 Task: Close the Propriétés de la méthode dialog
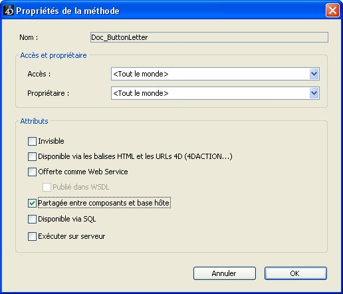tap(332, 11)
